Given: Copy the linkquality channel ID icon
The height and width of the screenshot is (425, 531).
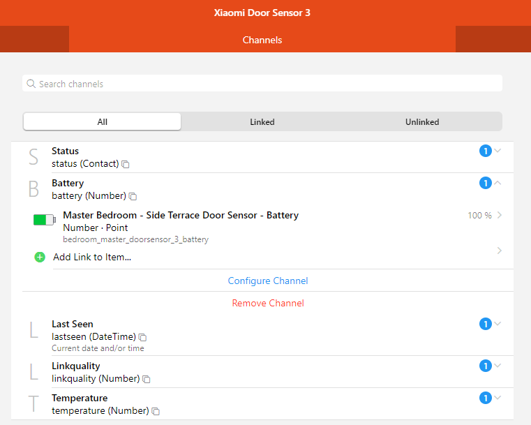Looking at the screenshot, I should tap(146, 379).
